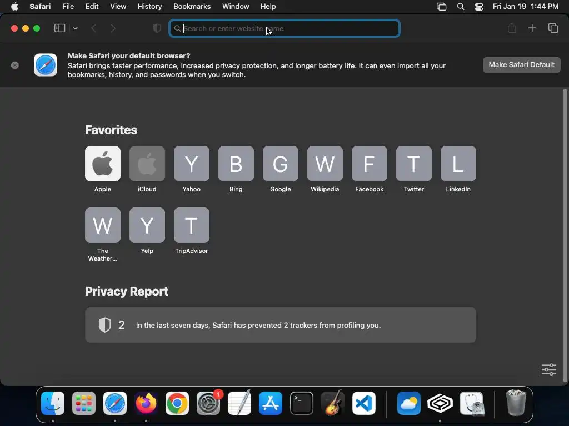Open the Privacy Report tracker summary
The width and height of the screenshot is (569, 426).
[x=281, y=325]
